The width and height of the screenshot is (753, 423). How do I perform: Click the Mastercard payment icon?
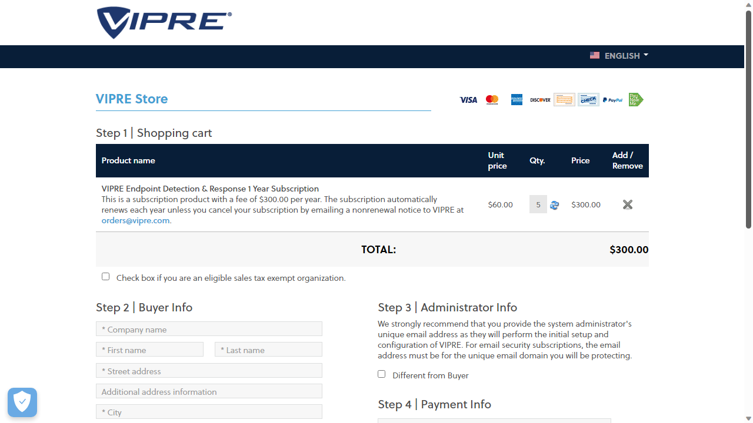pos(492,100)
